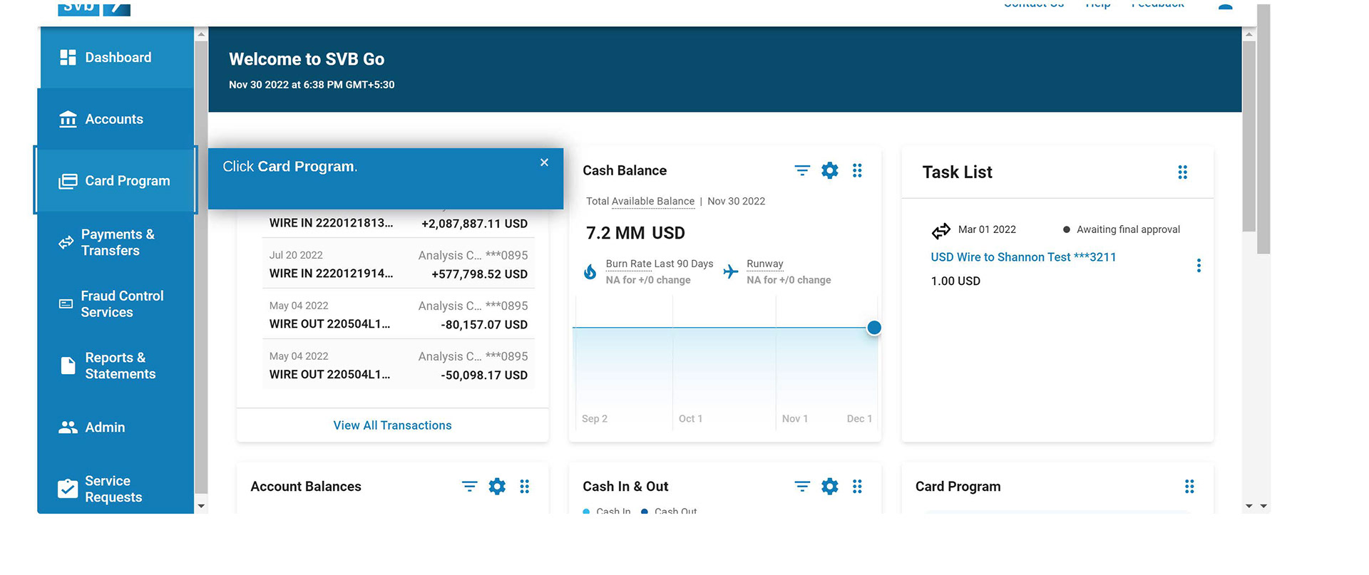
Task: Click Cash Balance drag handle dots
Action: point(857,170)
